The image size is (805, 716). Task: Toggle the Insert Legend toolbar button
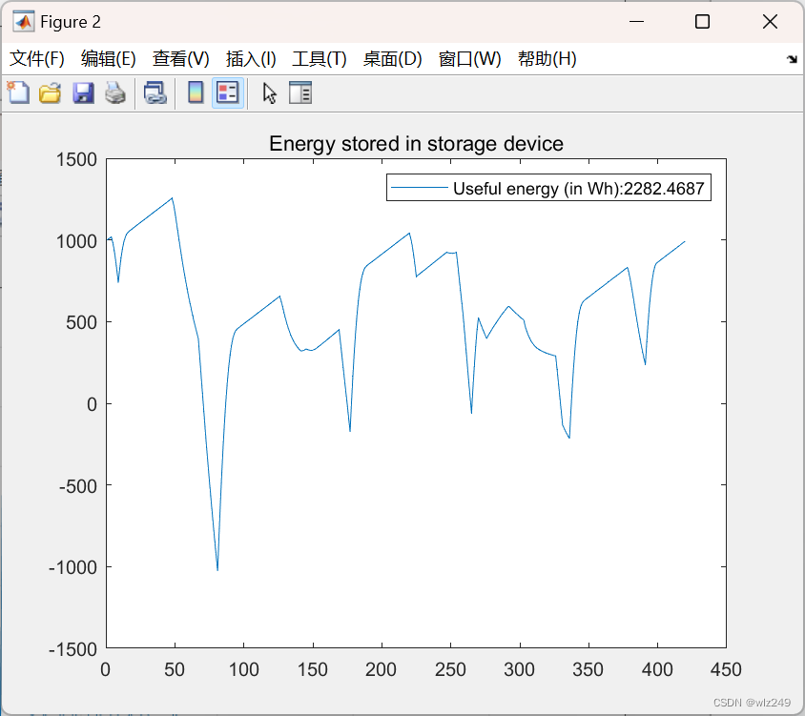[227, 92]
